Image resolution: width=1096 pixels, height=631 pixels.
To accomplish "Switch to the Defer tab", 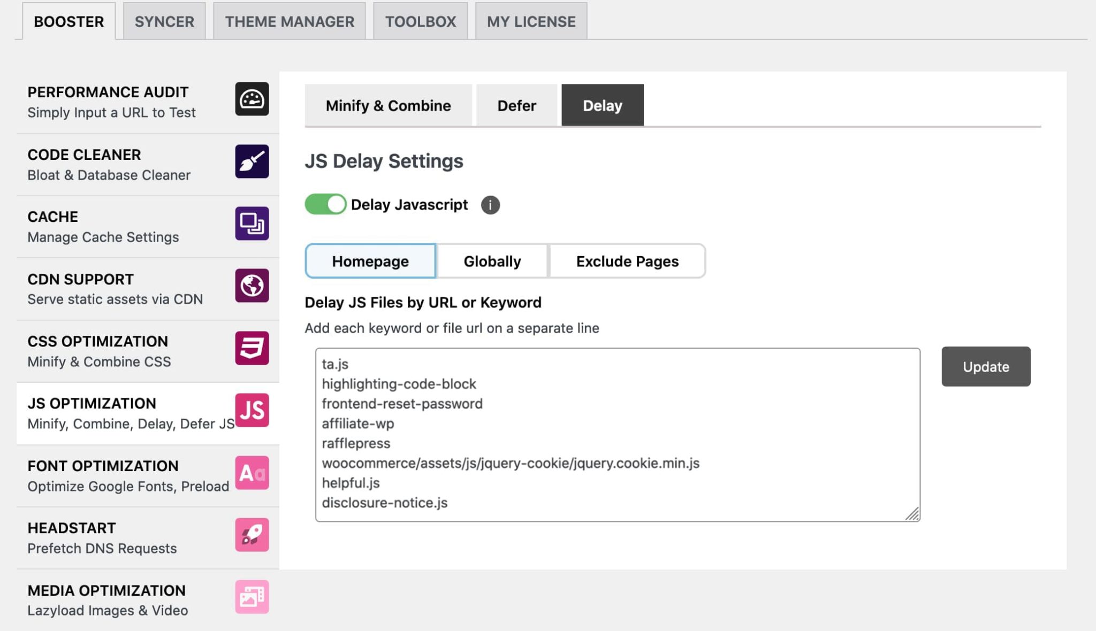I will (x=516, y=105).
